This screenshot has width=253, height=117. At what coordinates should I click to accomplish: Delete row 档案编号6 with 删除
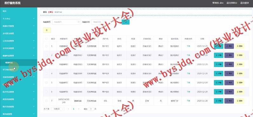coord(240,92)
